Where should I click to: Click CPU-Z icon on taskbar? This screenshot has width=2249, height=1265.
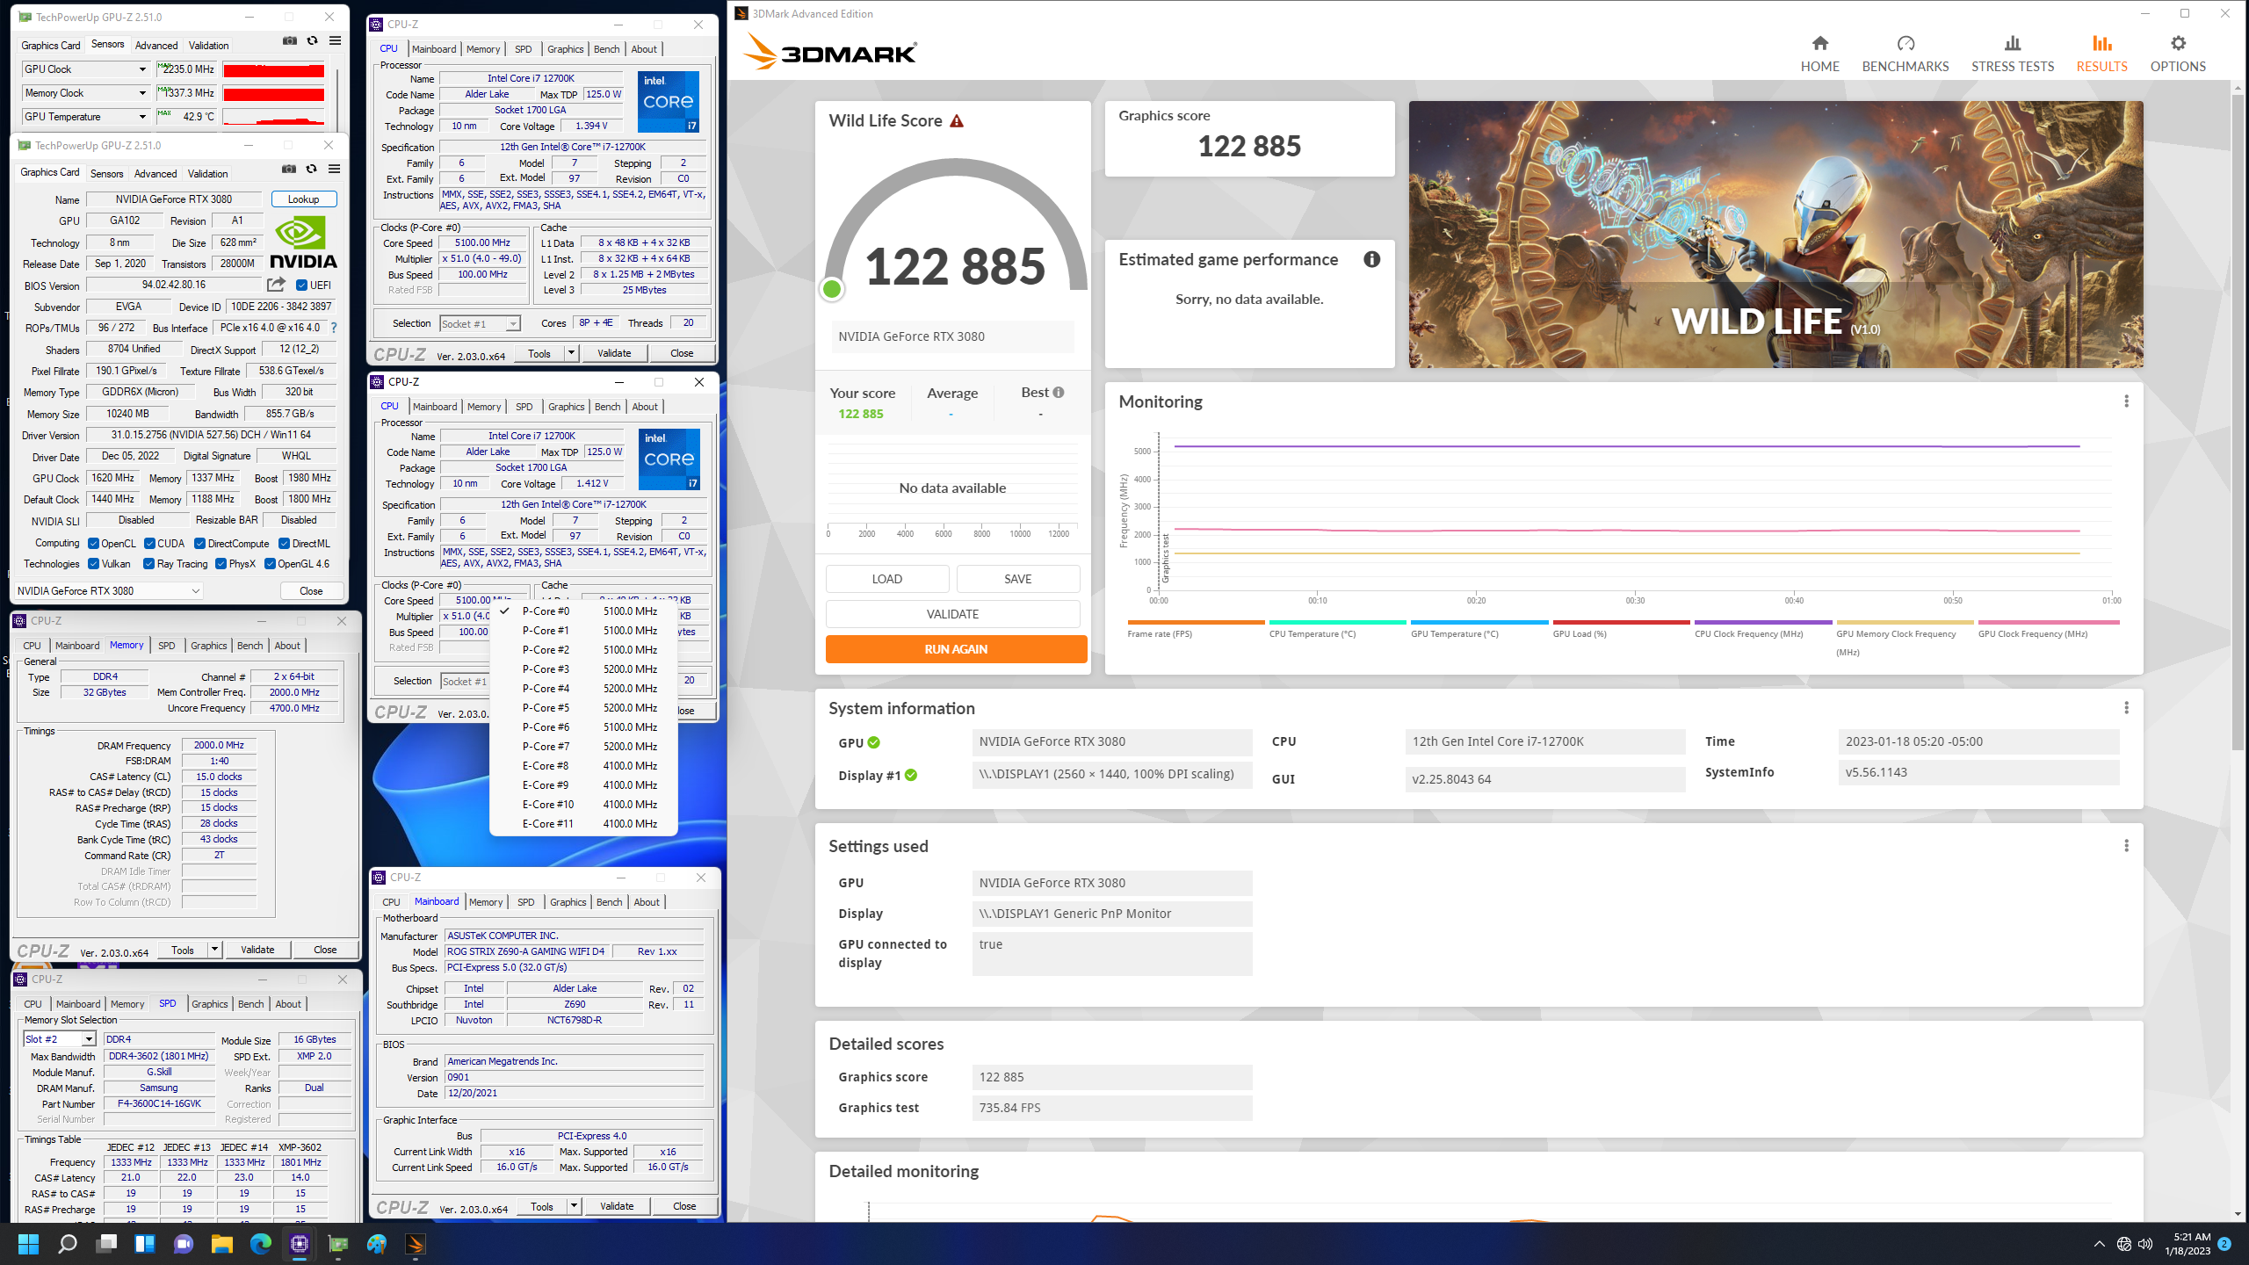click(x=300, y=1244)
